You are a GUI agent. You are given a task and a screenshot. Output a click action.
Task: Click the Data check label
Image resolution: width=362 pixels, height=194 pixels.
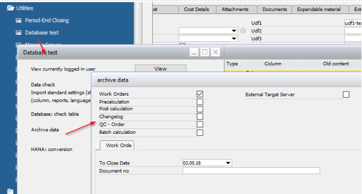43,84
